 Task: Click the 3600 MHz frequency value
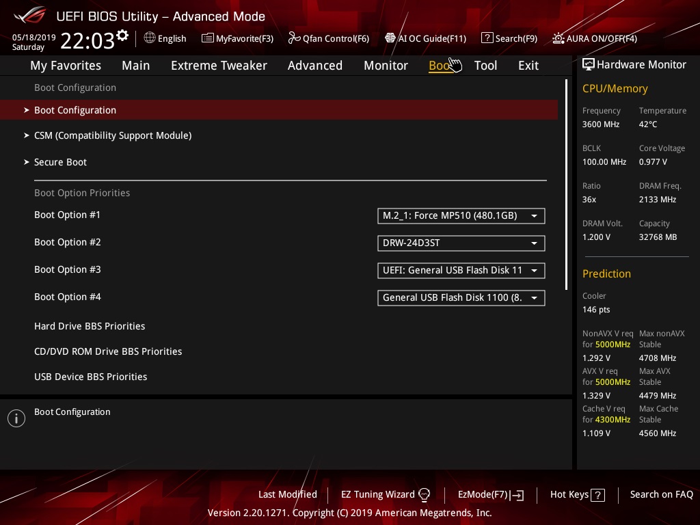point(601,124)
